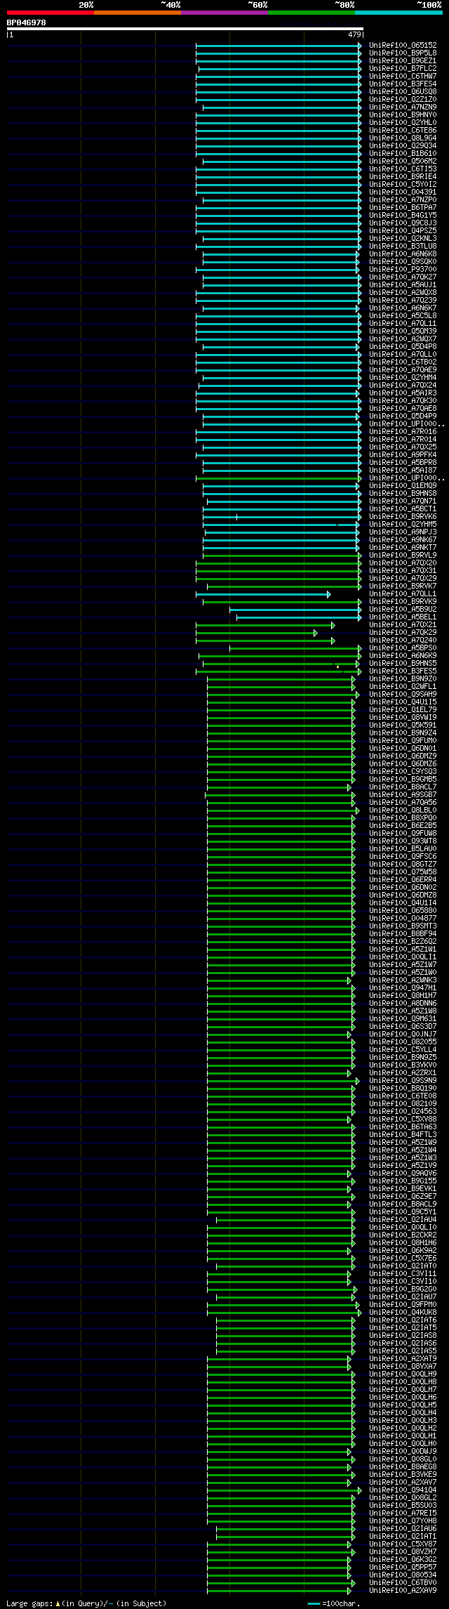Open hit UniRef100_Q93WT8
This screenshot has height=1609, width=449.
click(403, 841)
